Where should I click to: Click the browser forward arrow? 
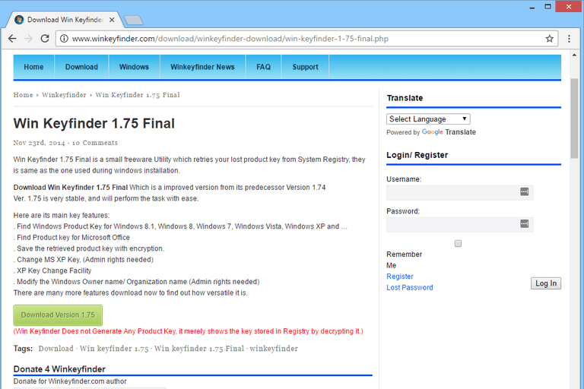point(28,39)
